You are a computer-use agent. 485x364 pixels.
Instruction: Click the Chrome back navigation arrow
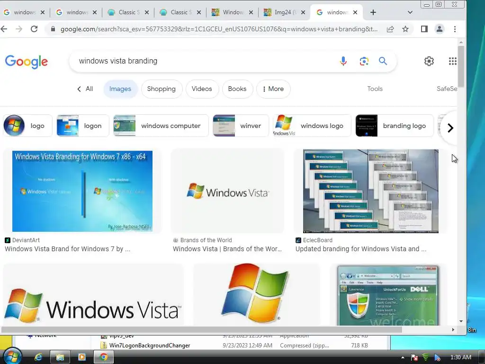tap(4, 29)
